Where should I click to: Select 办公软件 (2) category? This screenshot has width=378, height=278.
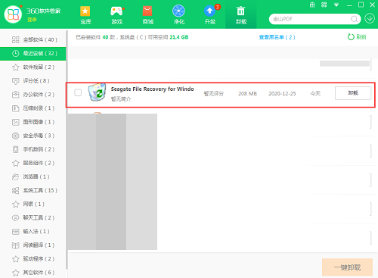(33, 95)
